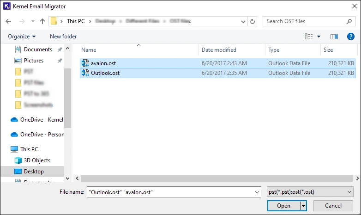
Task: Create a New folder
Action: pos(63,37)
